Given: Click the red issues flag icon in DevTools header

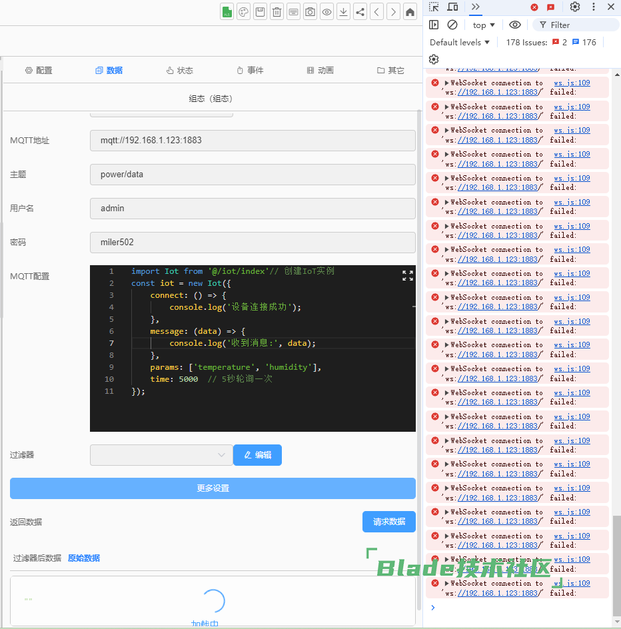Looking at the screenshot, I should 551,7.
